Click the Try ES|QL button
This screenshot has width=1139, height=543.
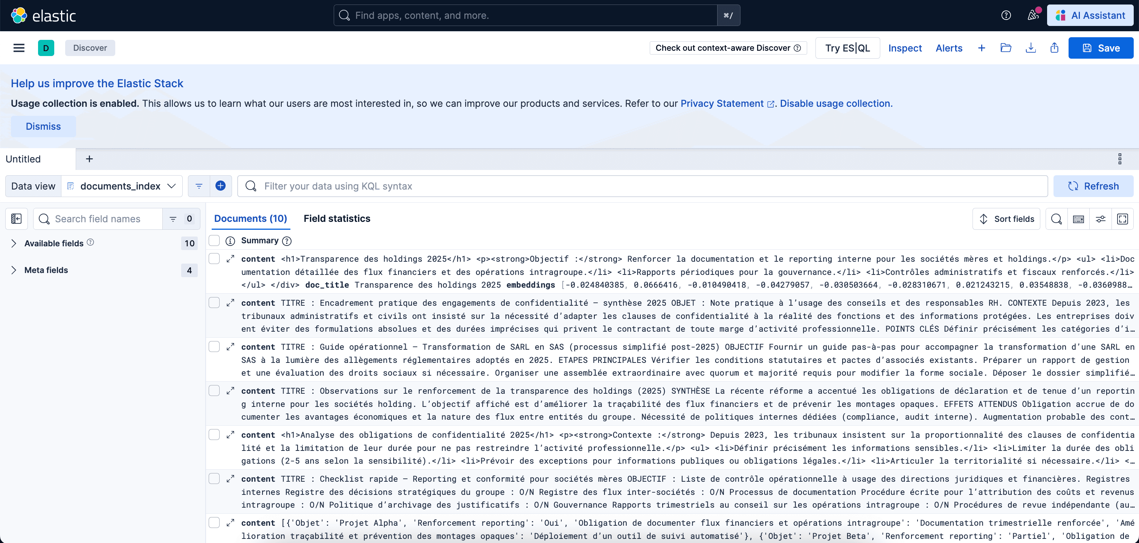(x=847, y=48)
